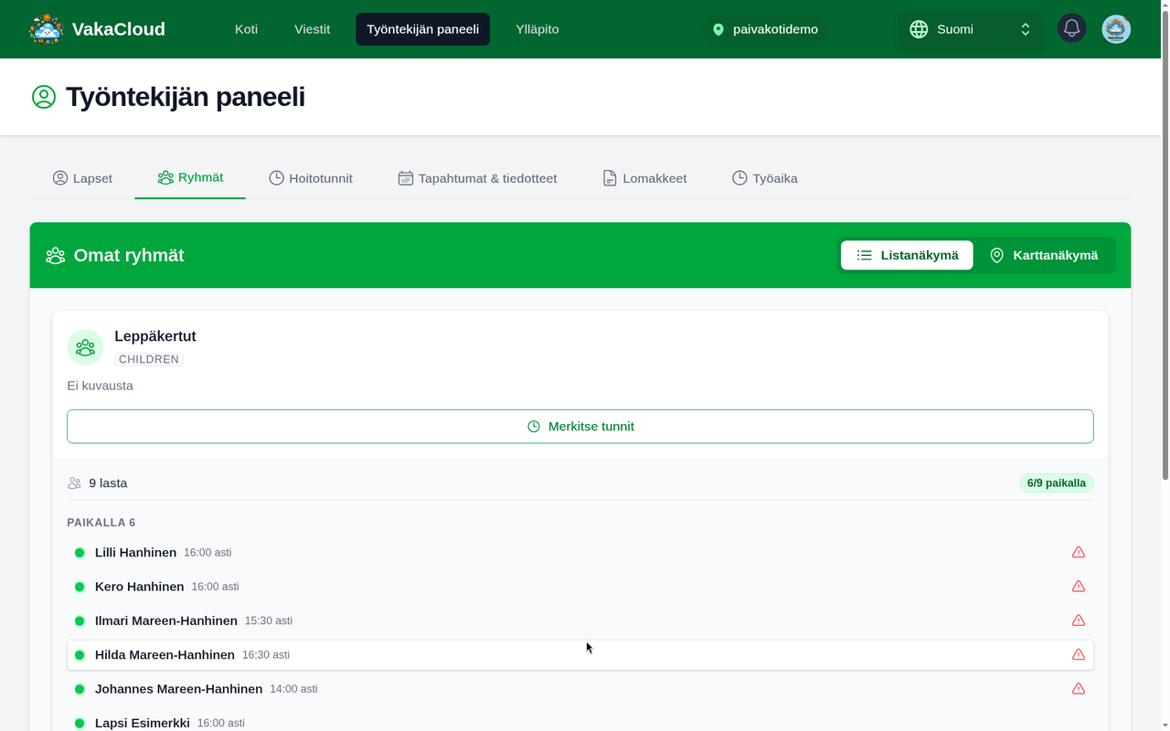Click the warning icon for Lilli Hanhinen
Image resolution: width=1170 pixels, height=731 pixels.
(x=1079, y=552)
